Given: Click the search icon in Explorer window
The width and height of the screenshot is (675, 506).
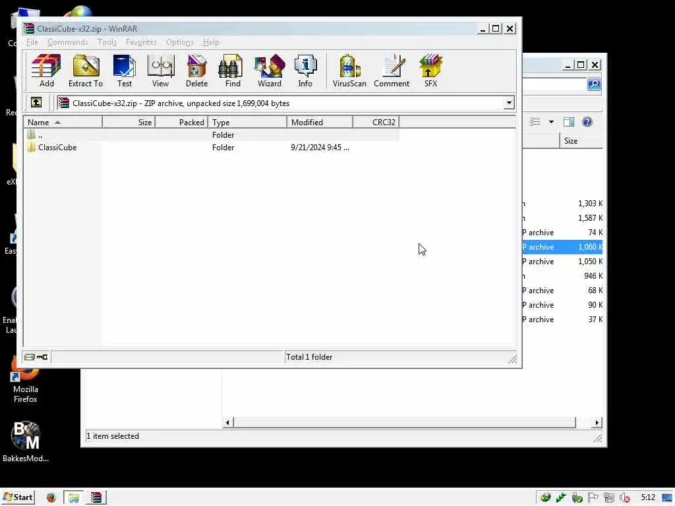Looking at the screenshot, I should pos(594,84).
